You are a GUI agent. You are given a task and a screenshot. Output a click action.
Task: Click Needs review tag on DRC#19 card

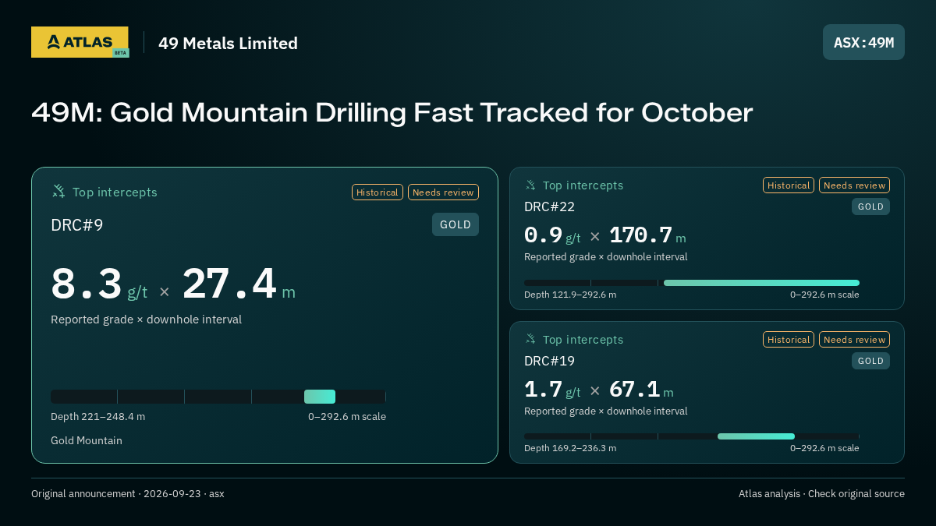854,340
